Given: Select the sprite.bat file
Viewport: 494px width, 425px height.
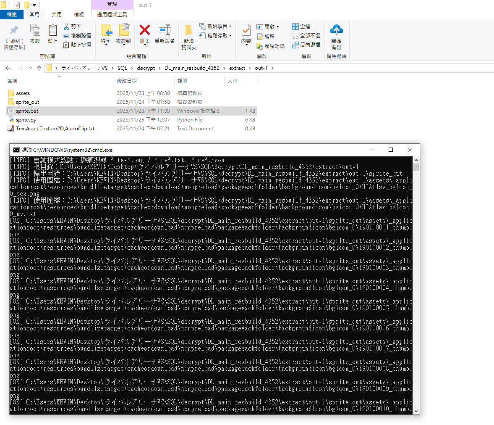Looking at the screenshot, I should point(131,111).
